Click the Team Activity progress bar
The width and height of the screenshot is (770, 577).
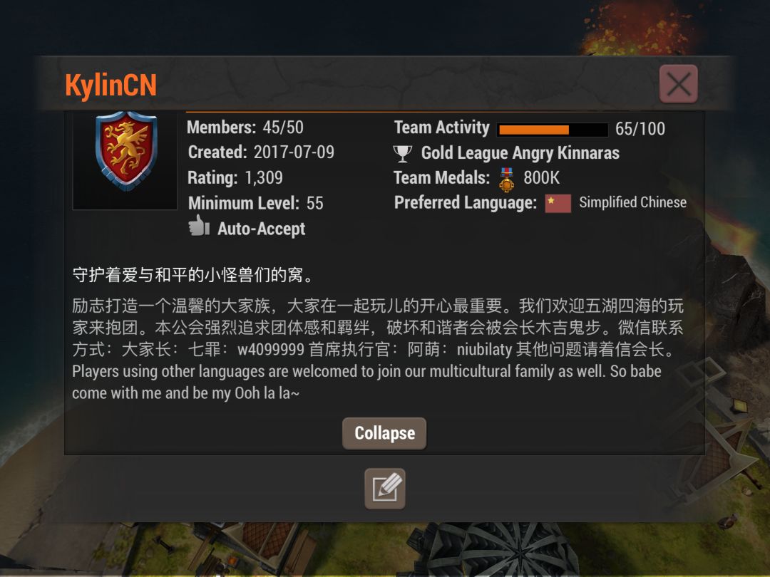[553, 130]
